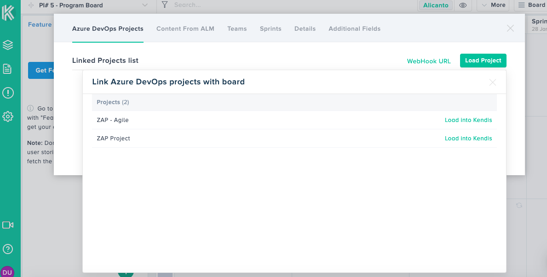Click the video camera sidebar icon
The height and width of the screenshot is (277, 547).
pos(8,225)
